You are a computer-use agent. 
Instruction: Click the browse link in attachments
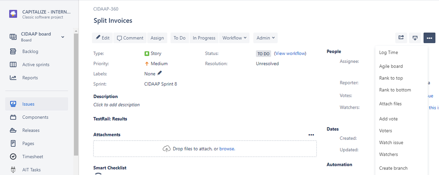227,149
